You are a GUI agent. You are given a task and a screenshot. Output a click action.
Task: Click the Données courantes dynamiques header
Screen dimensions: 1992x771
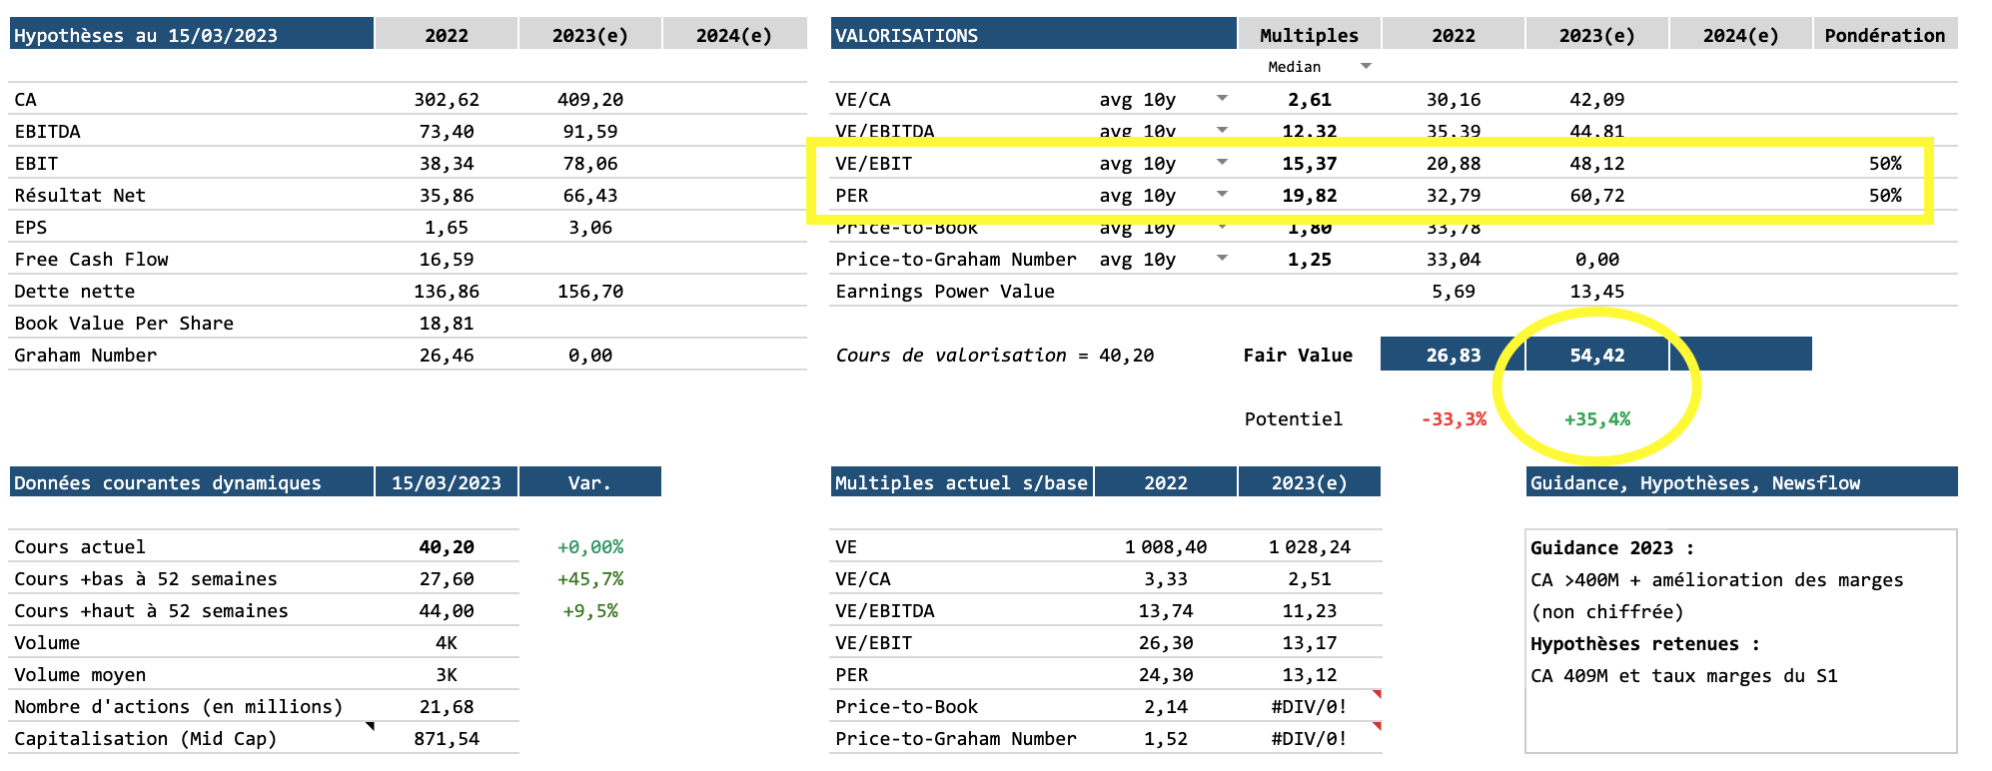pos(191,482)
